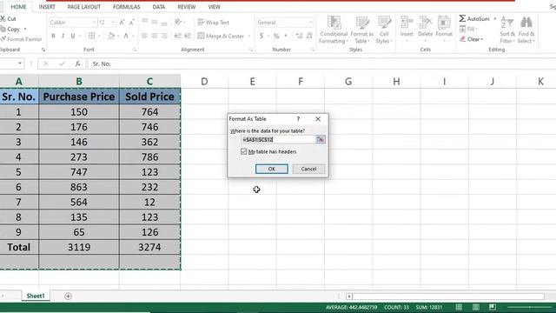This screenshot has width=556, height=313.
Task: Click the Bold formatting icon
Action: point(53,36)
